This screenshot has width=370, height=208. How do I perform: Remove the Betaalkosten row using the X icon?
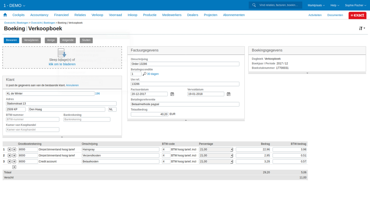click(x=10, y=161)
